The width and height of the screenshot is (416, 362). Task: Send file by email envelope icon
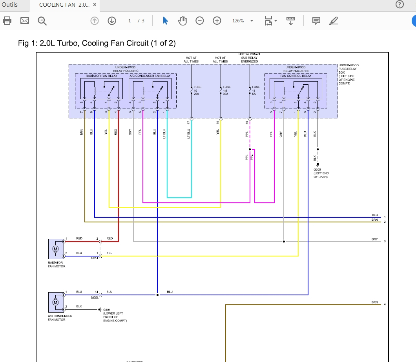pos(25,21)
